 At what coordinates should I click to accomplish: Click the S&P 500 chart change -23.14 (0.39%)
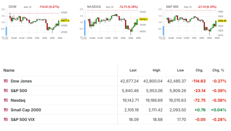[x=207, y=7]
